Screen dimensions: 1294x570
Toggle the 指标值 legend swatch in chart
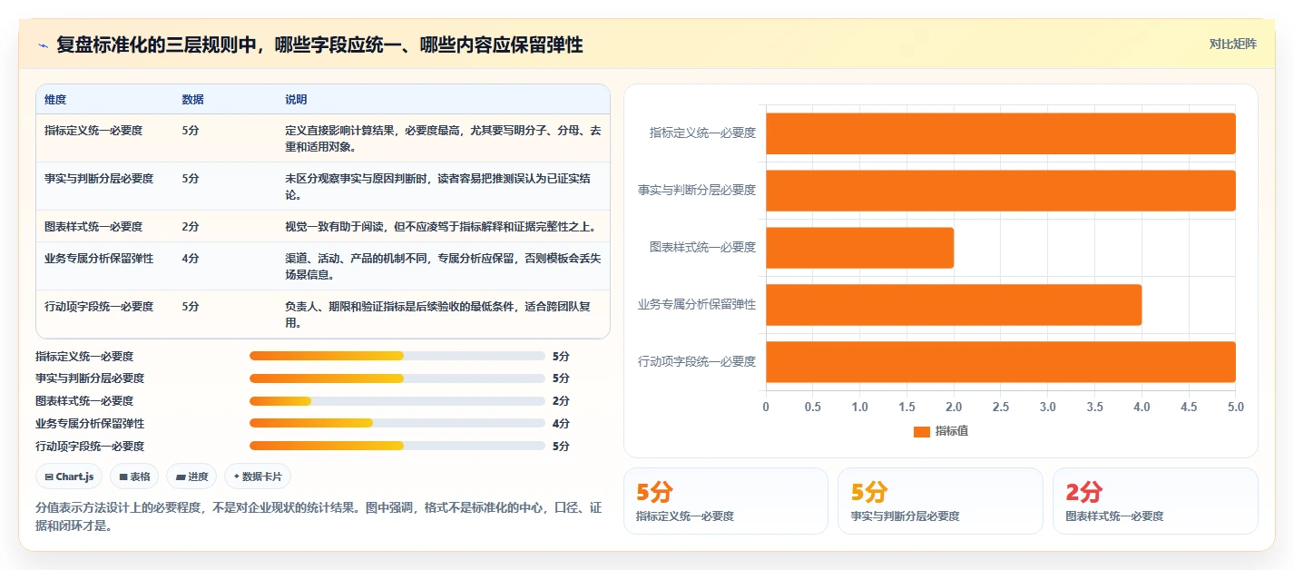point(921,431)
